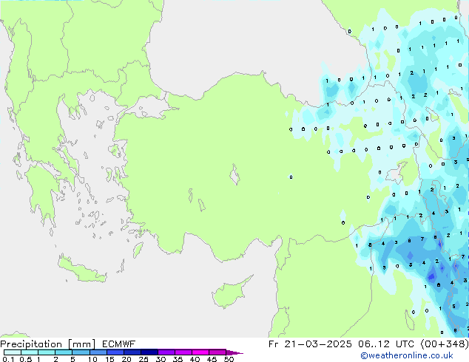Click the 1–2 mm legend color swatch
Screen dimensions: 469x362
coord(47,352)
